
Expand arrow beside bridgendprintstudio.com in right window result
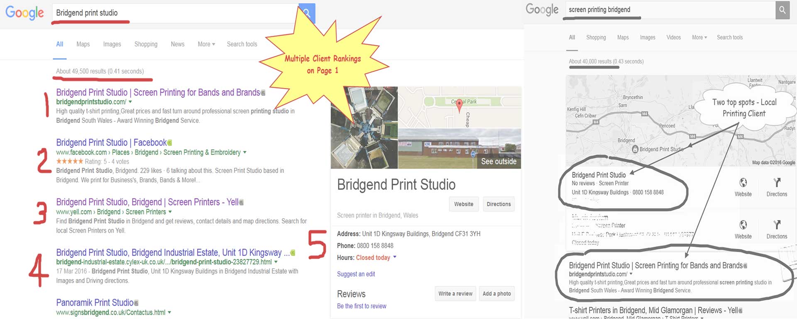631,274
